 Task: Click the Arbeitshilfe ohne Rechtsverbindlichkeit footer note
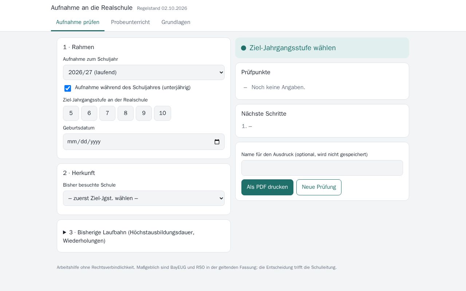pos(197,267)
